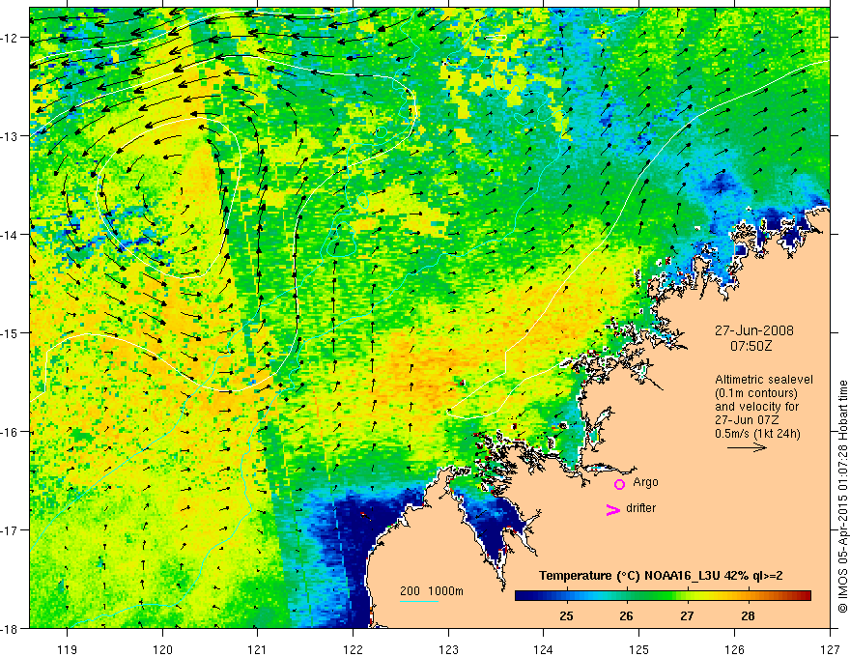Click longitude axis label 126

(x=734, y=649)
